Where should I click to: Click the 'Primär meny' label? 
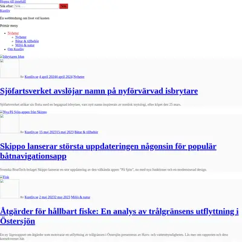coord(9,25)
